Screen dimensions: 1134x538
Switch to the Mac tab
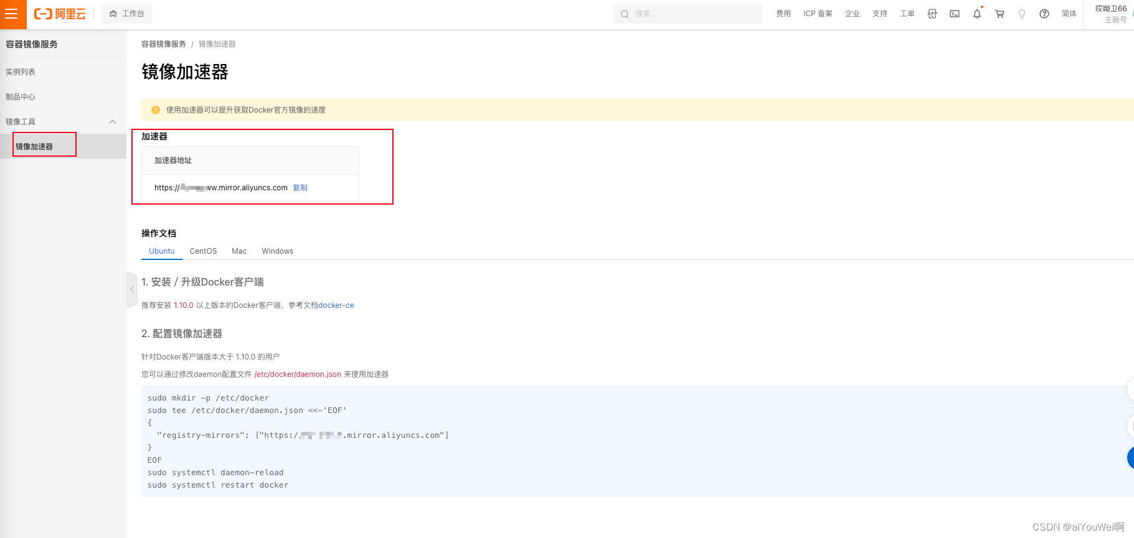[x=239, y=251]
